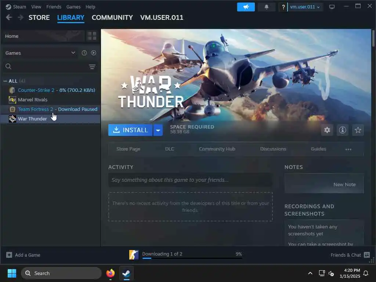This screenshot has height=282, width=376.
Task: Open advanced filter options icon
Action: [x=92, y=67]
